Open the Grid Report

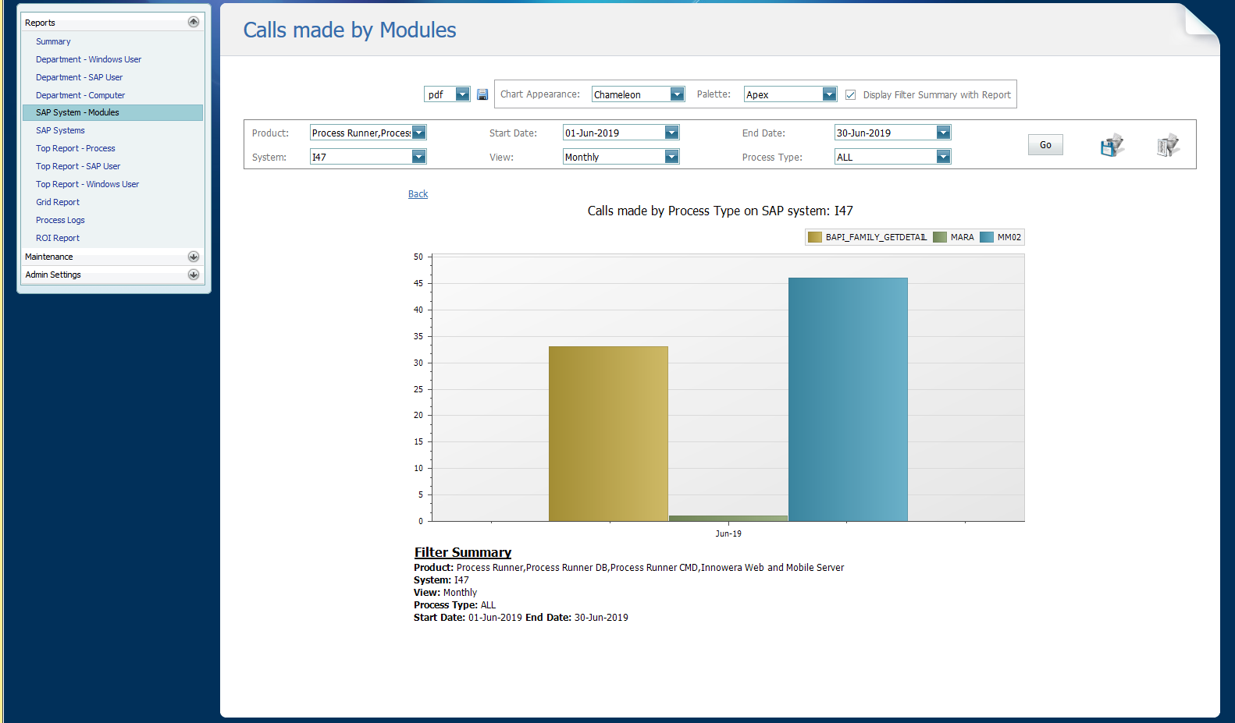(58, 202)
